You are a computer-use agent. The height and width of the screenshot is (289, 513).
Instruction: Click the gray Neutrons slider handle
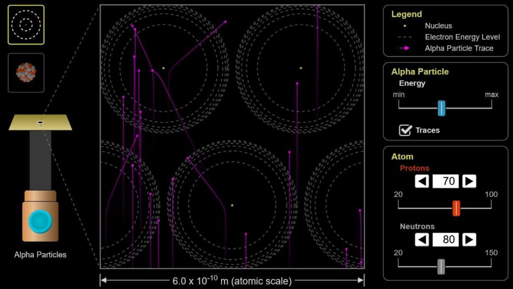[x=441, y=266]
